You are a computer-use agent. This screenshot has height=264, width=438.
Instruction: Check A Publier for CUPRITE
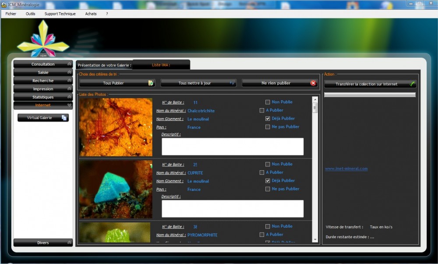pyautogui.click(x=262, y=172)
